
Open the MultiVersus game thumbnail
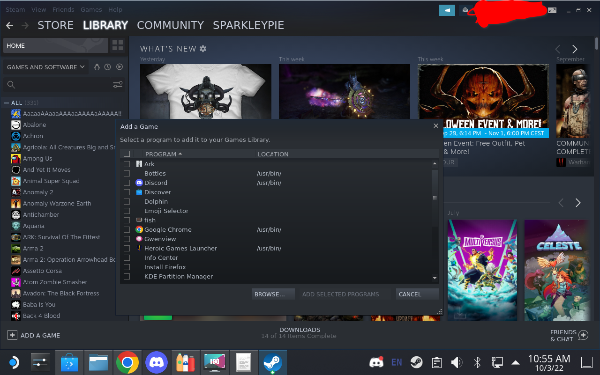click(482, 270)
